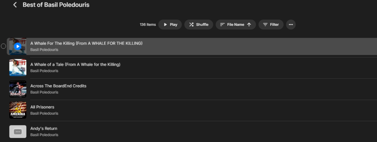Click Basil Poledouris artist under Andy's Return
This screenshot has height=142, width=377.
[44, 135]
